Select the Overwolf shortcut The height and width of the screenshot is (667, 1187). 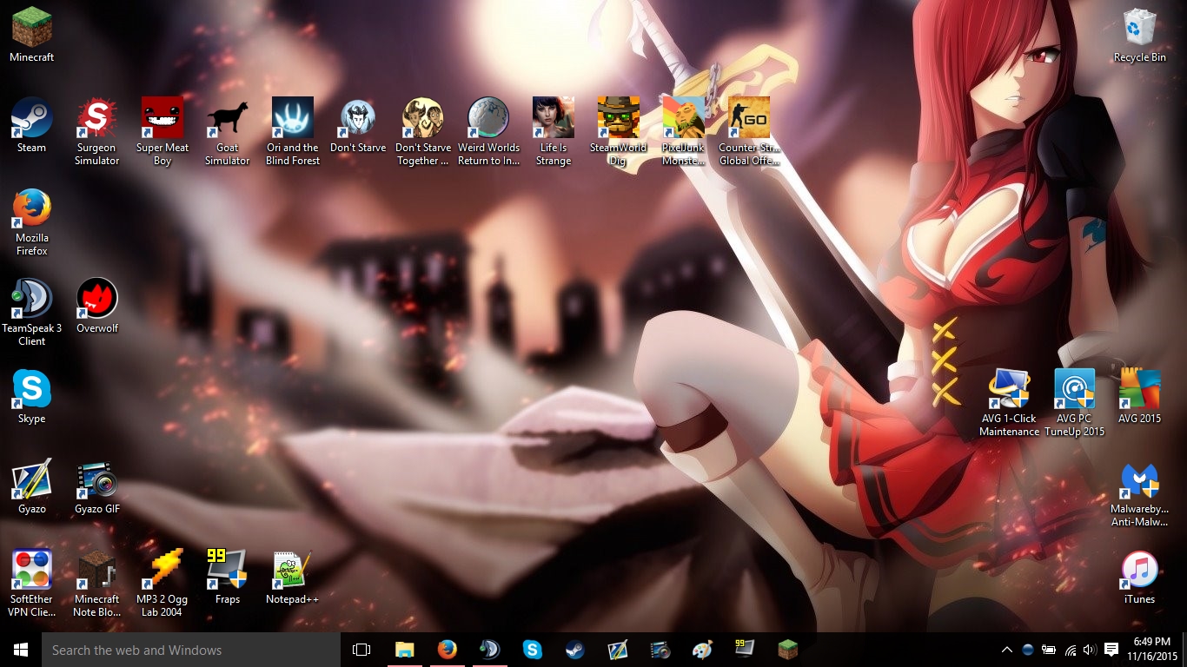97,306
